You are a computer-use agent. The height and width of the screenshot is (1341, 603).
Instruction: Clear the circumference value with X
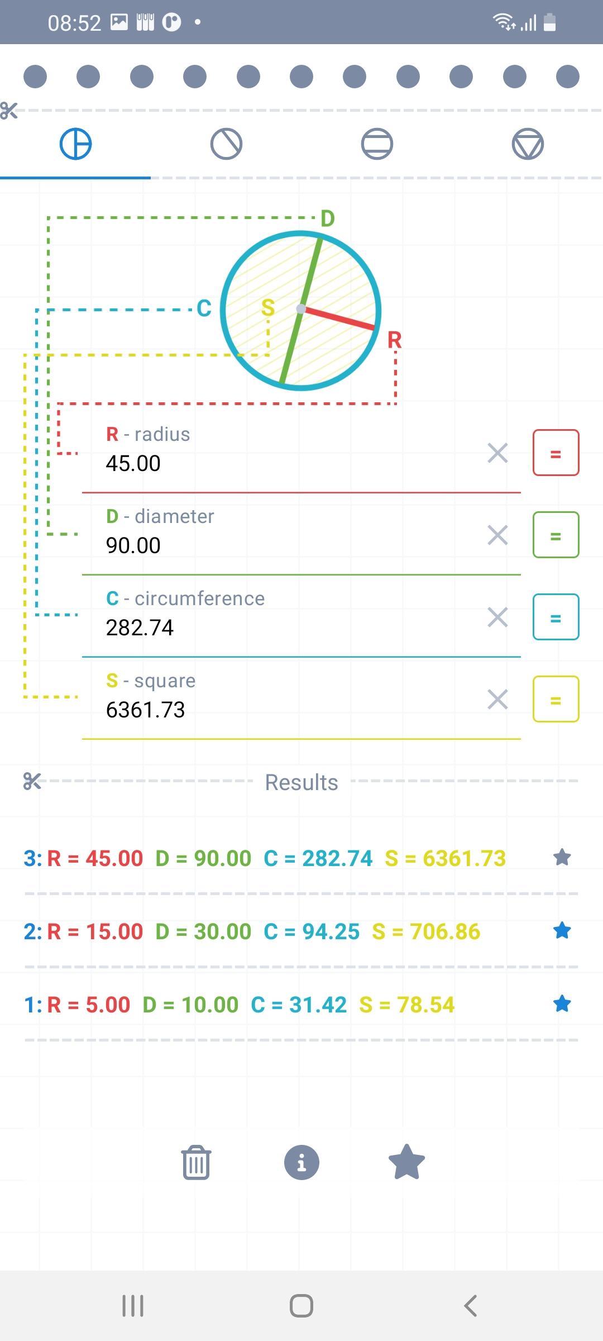click(497, 617)
